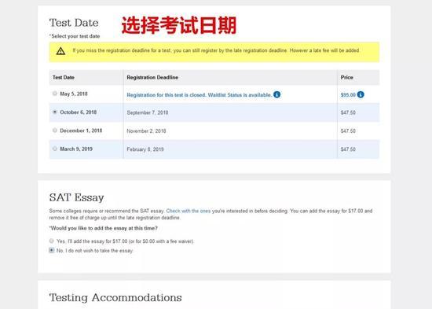Select the March 9, 2019 test date
Viewport: 432px width, 309px height.
[55, 149]
